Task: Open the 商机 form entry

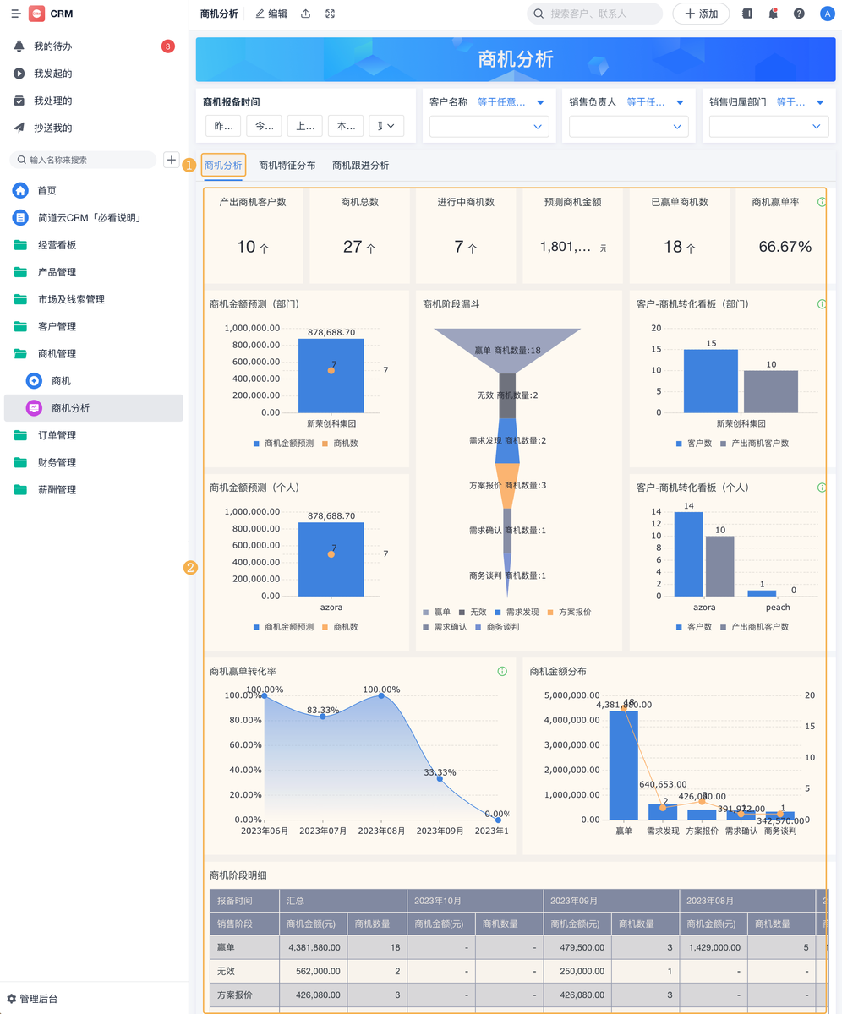Action: click(x=93, y=381)
